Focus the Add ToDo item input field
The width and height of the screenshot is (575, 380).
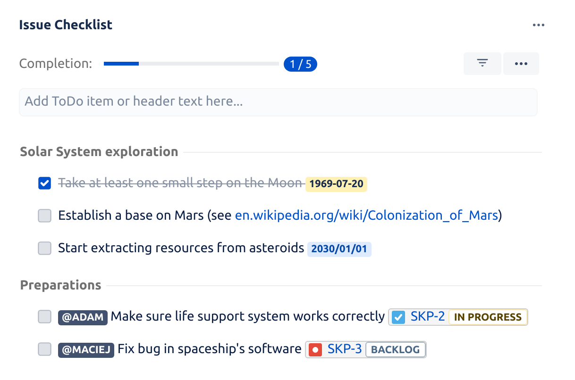click(x=278, y=102)
